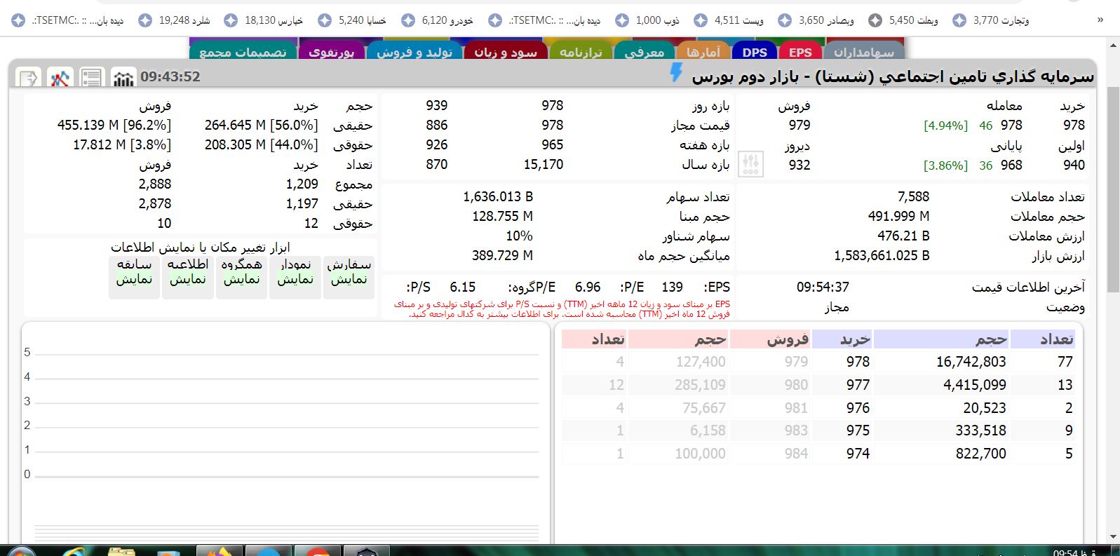Click the P/E value 6.96
The height and width of the screenshot is (556, 1120).
coord(588,287)
